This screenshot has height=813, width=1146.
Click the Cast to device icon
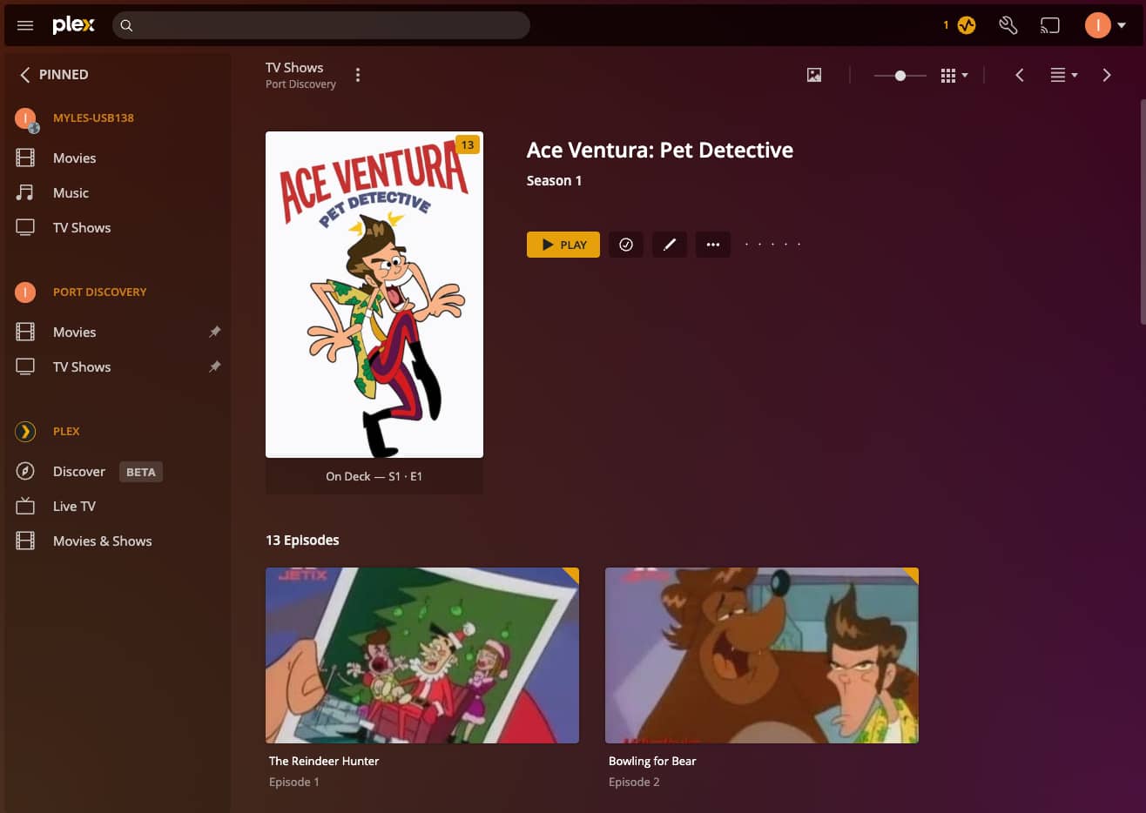click(1050, 25)
